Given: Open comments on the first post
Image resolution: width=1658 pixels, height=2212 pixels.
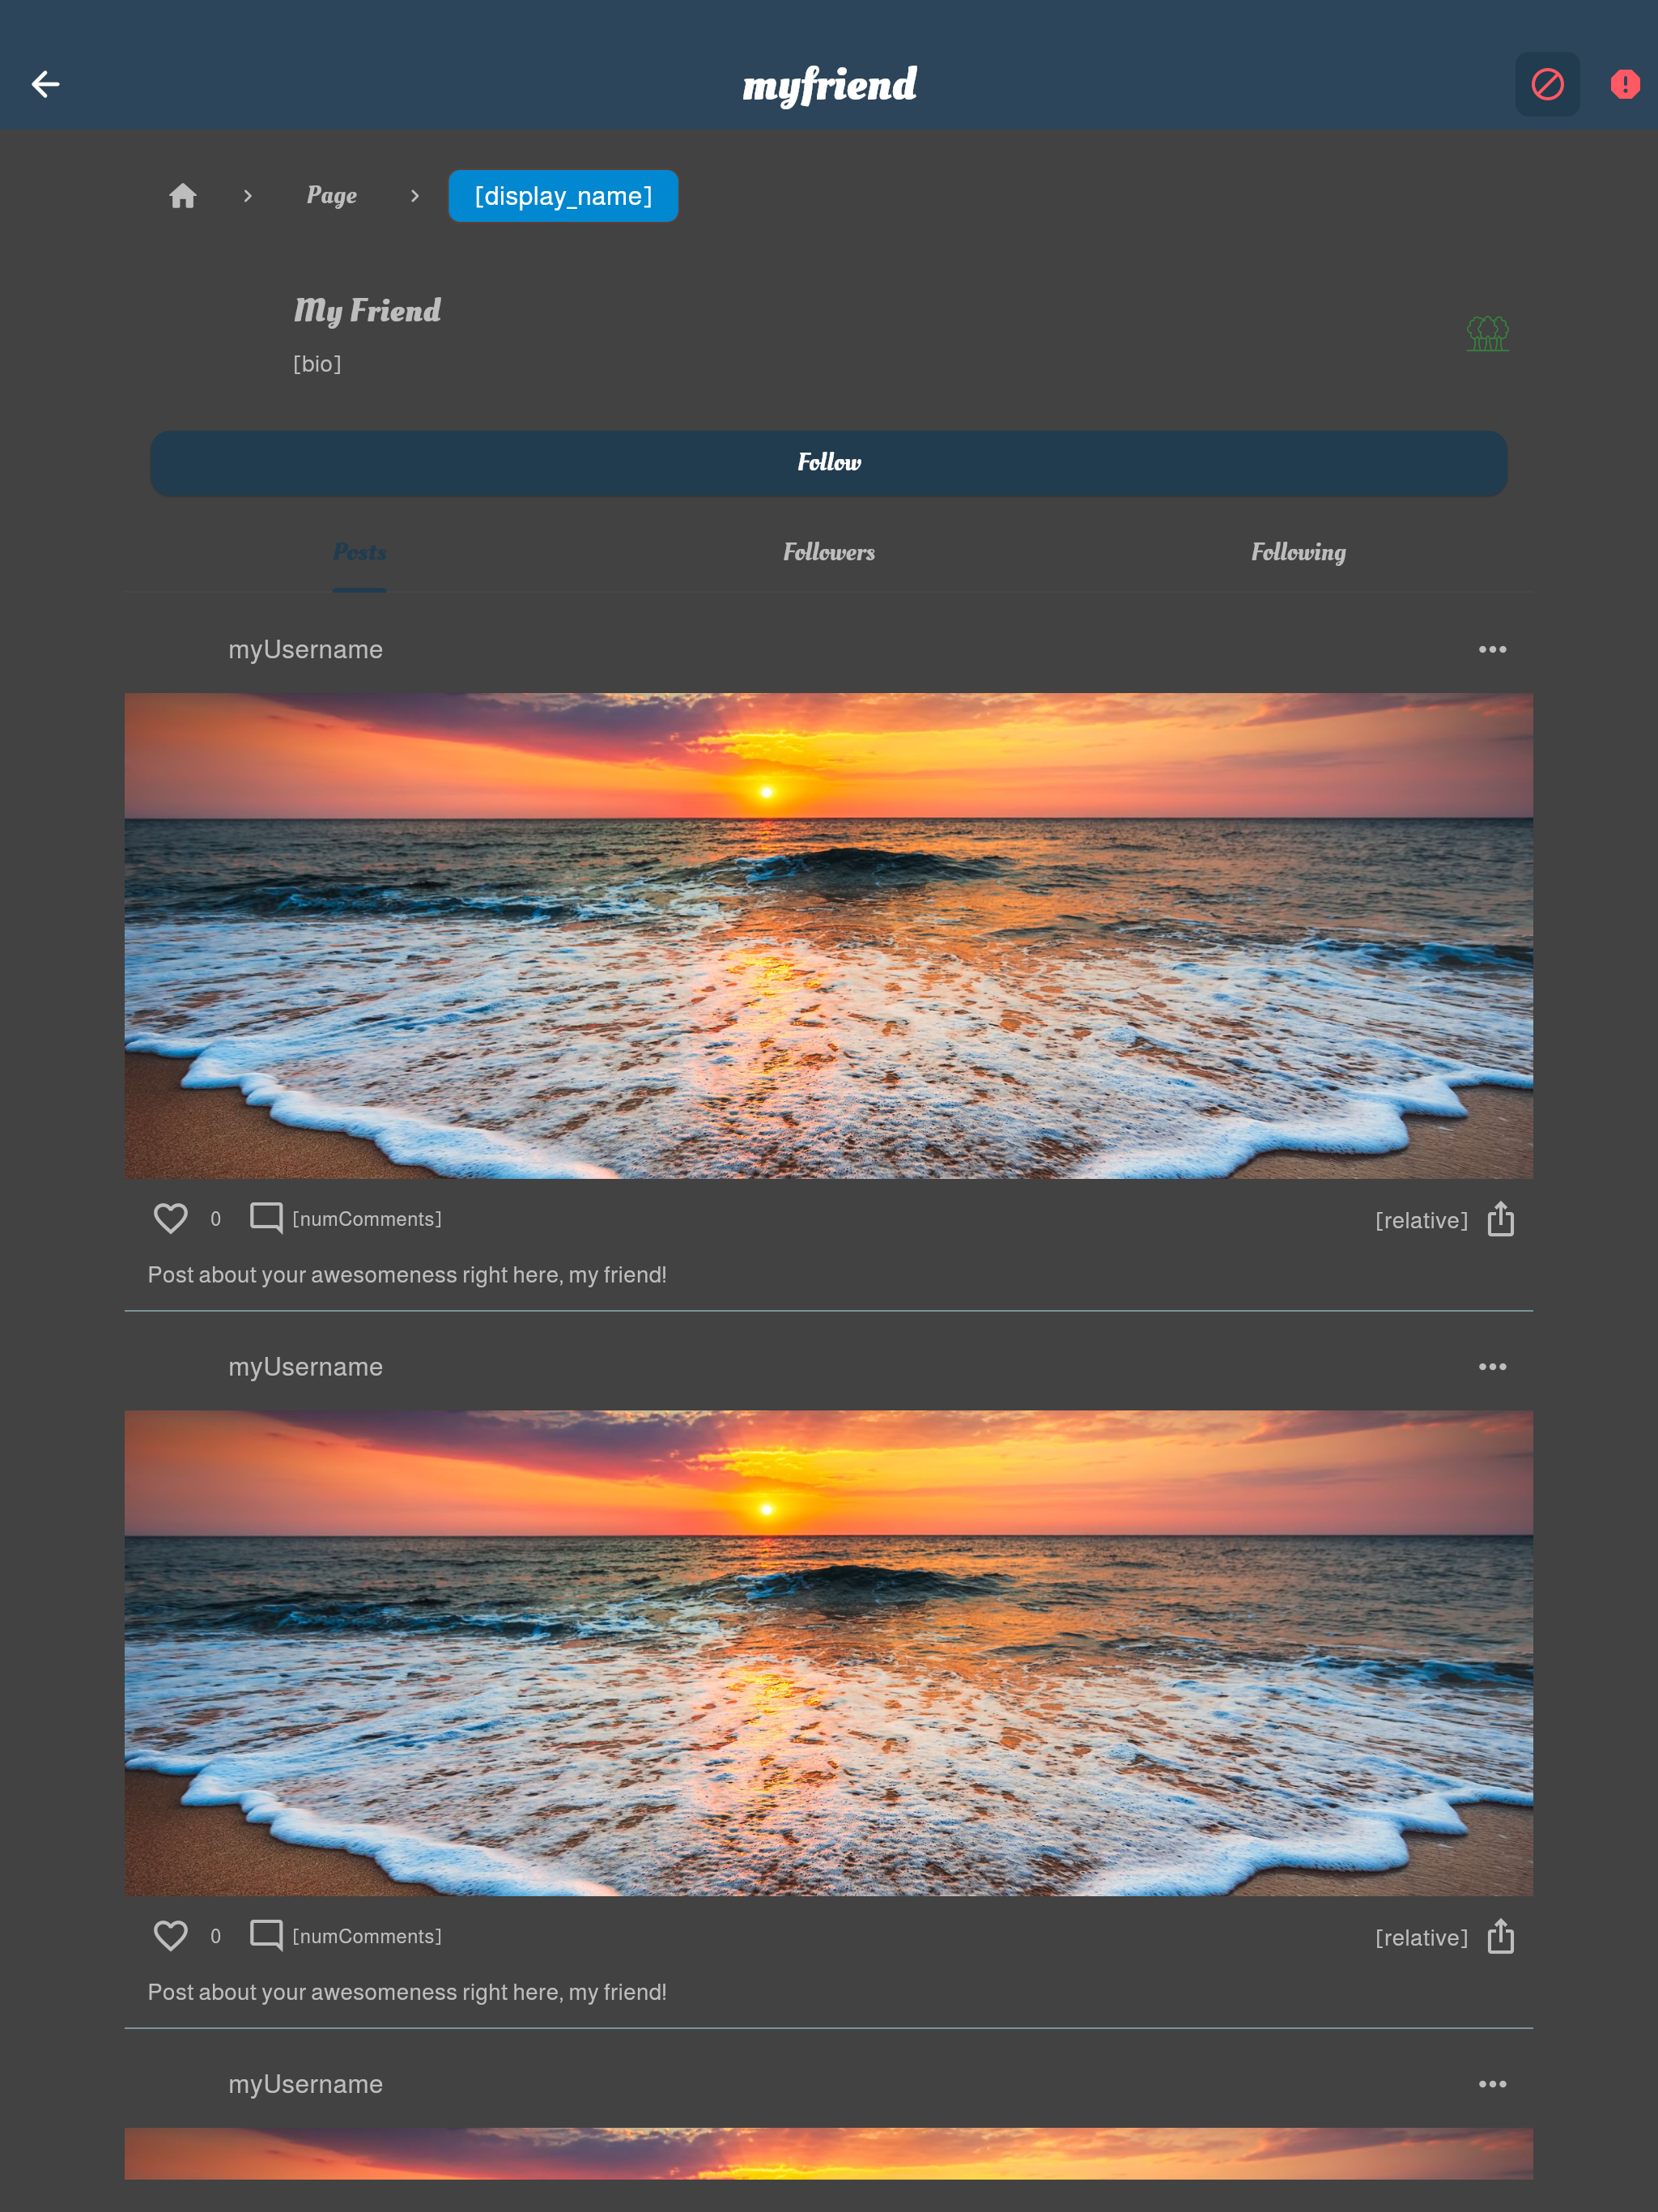Looking at the screenshot, I should pos(266,1218).
